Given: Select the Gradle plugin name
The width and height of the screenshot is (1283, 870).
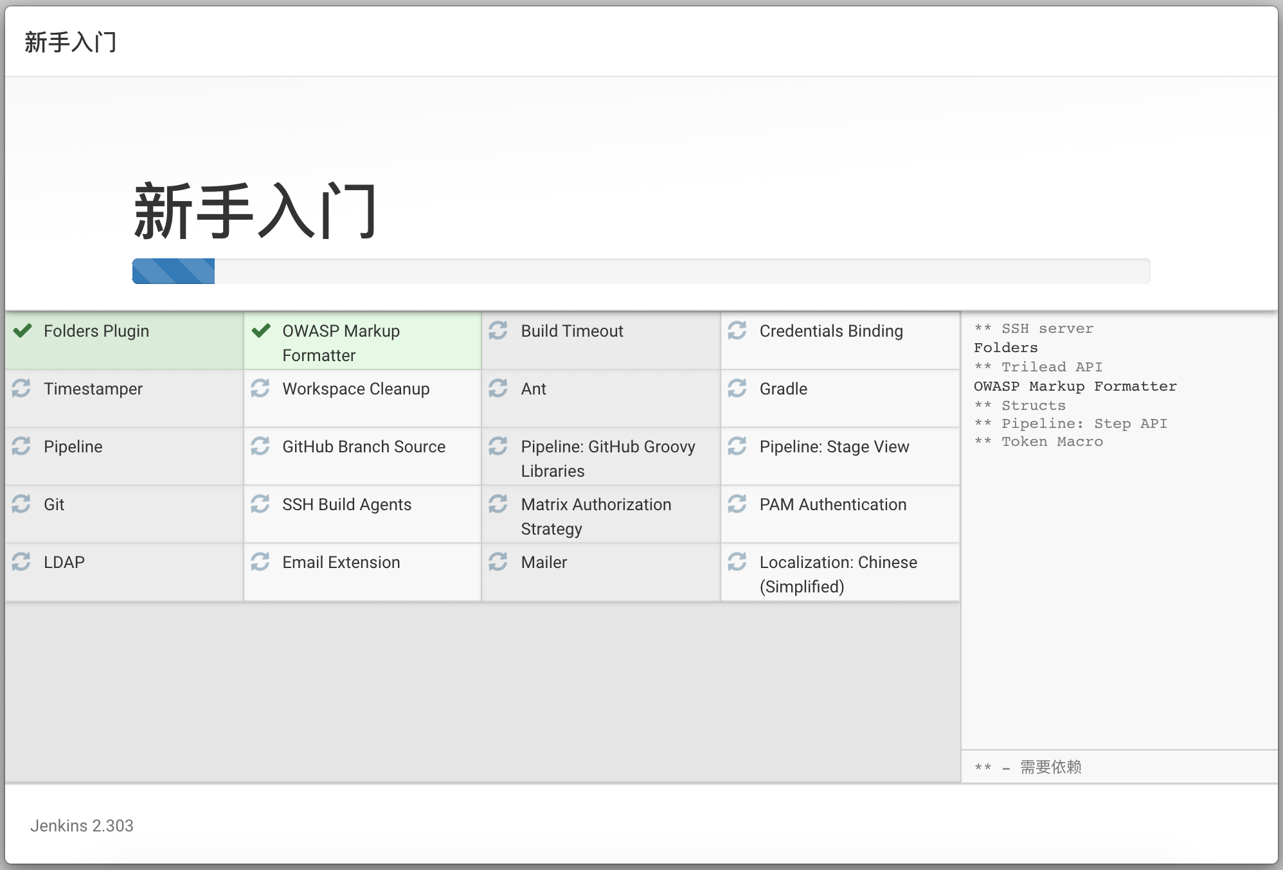Looking at the screenshot, I should (x=784, y=389).
